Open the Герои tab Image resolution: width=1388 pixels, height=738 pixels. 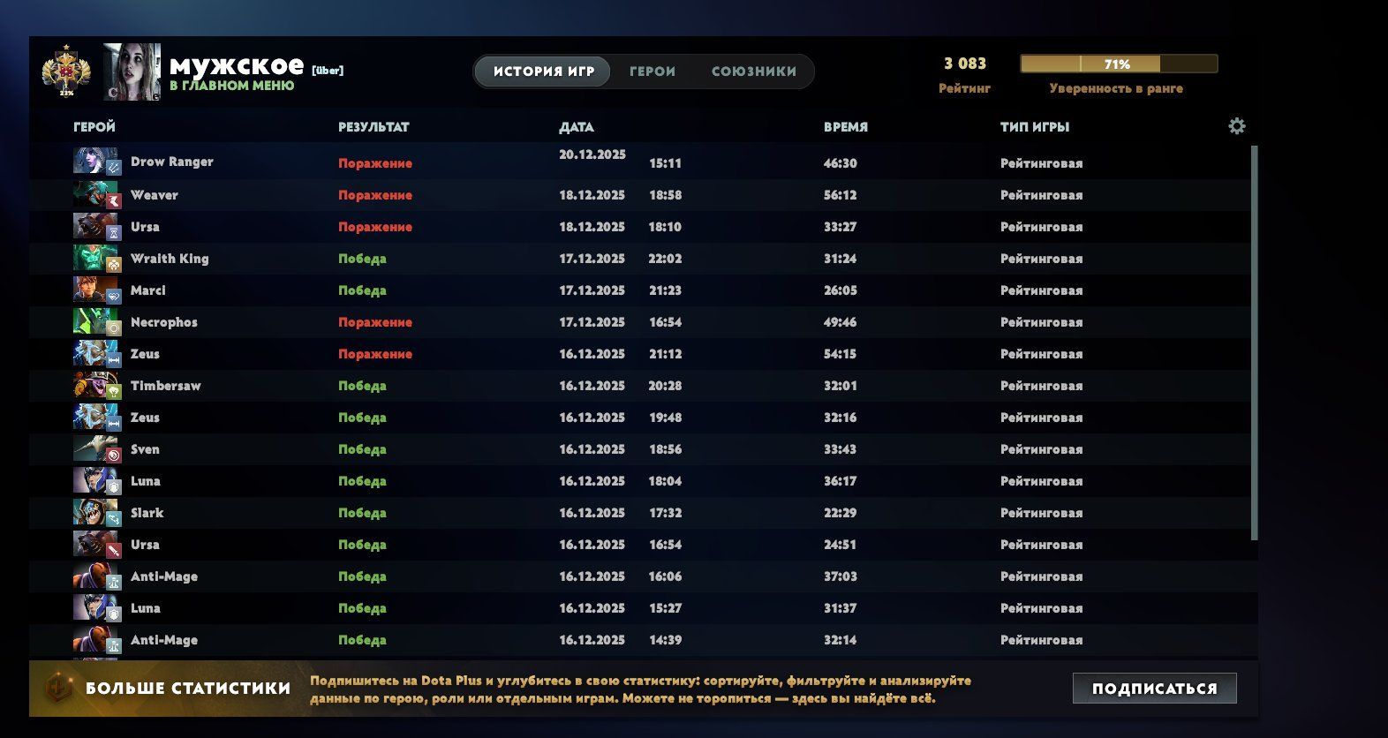[653, 72]
